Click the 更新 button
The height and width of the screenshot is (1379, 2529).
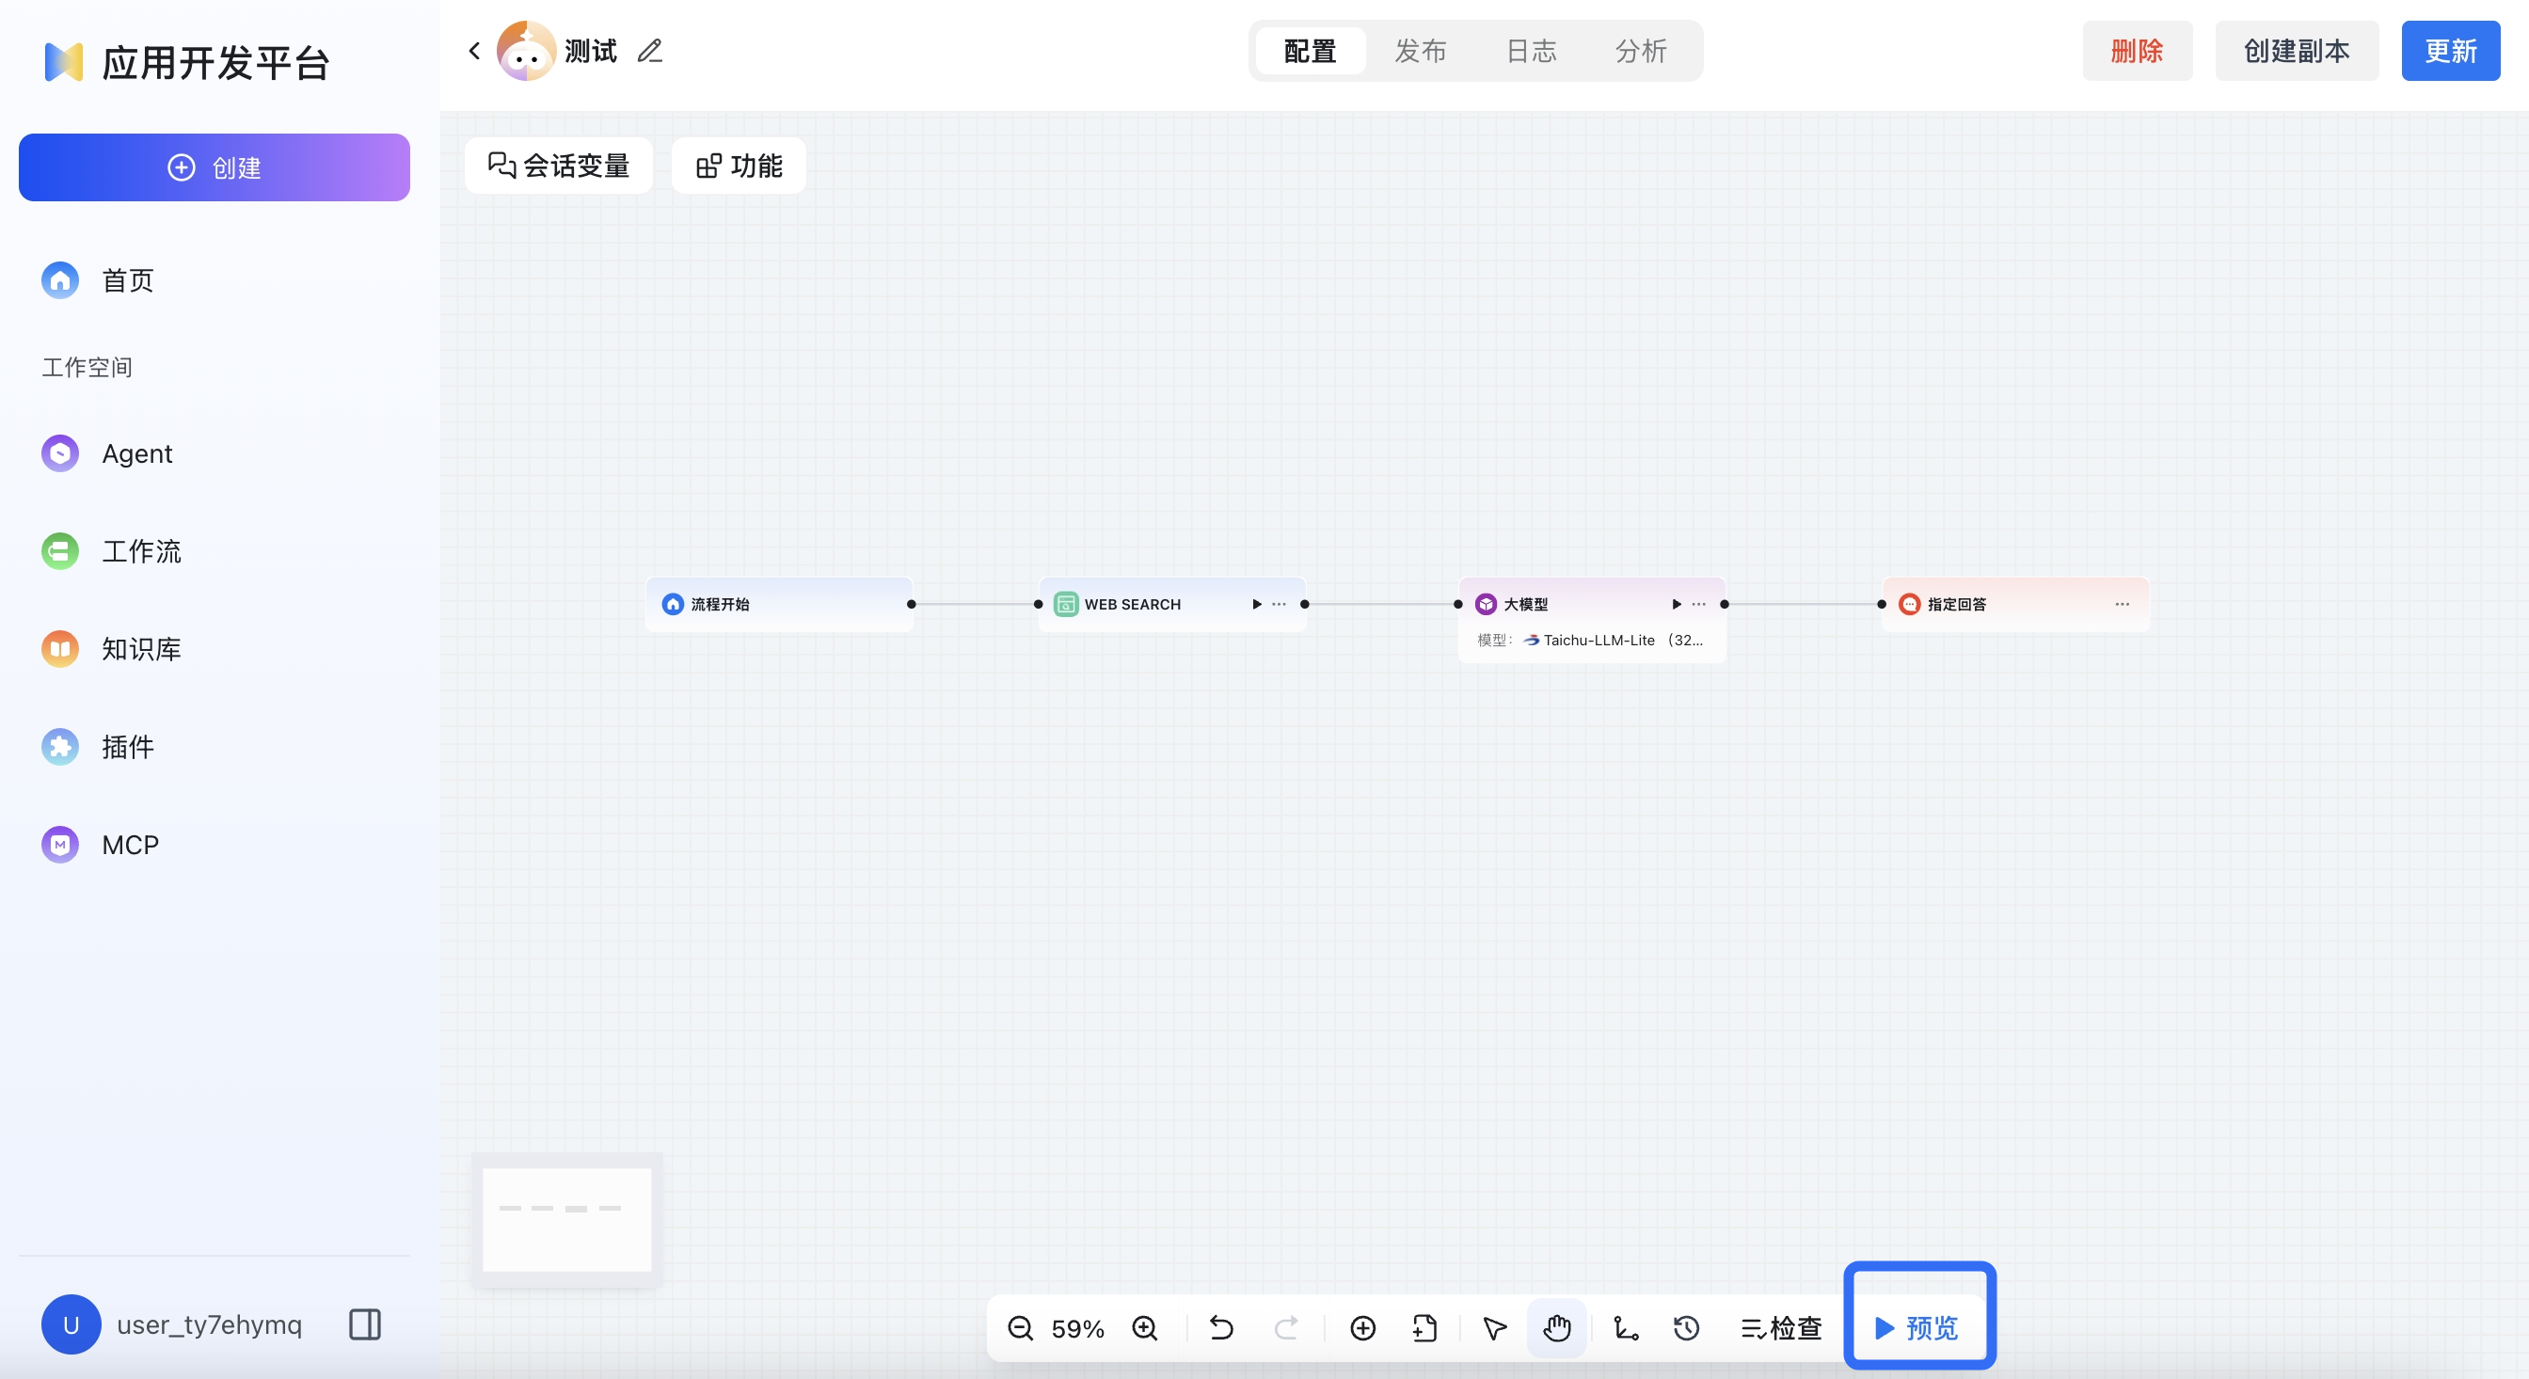[x=2449, y=50]
